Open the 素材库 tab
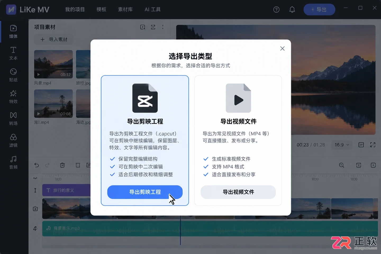Viewport: 381px width, 254px height. tap(125, 10)
